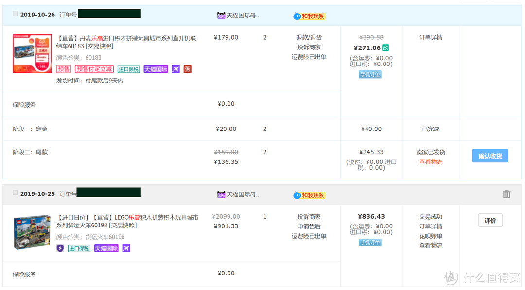
Task: Click 退款/退货 for the 60183 order
Action: [x=309, y=37]
